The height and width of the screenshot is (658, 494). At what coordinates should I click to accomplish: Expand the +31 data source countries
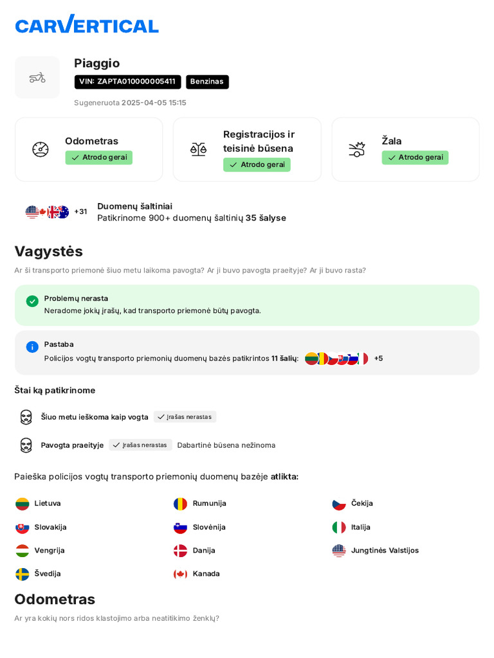click(80, 211)
